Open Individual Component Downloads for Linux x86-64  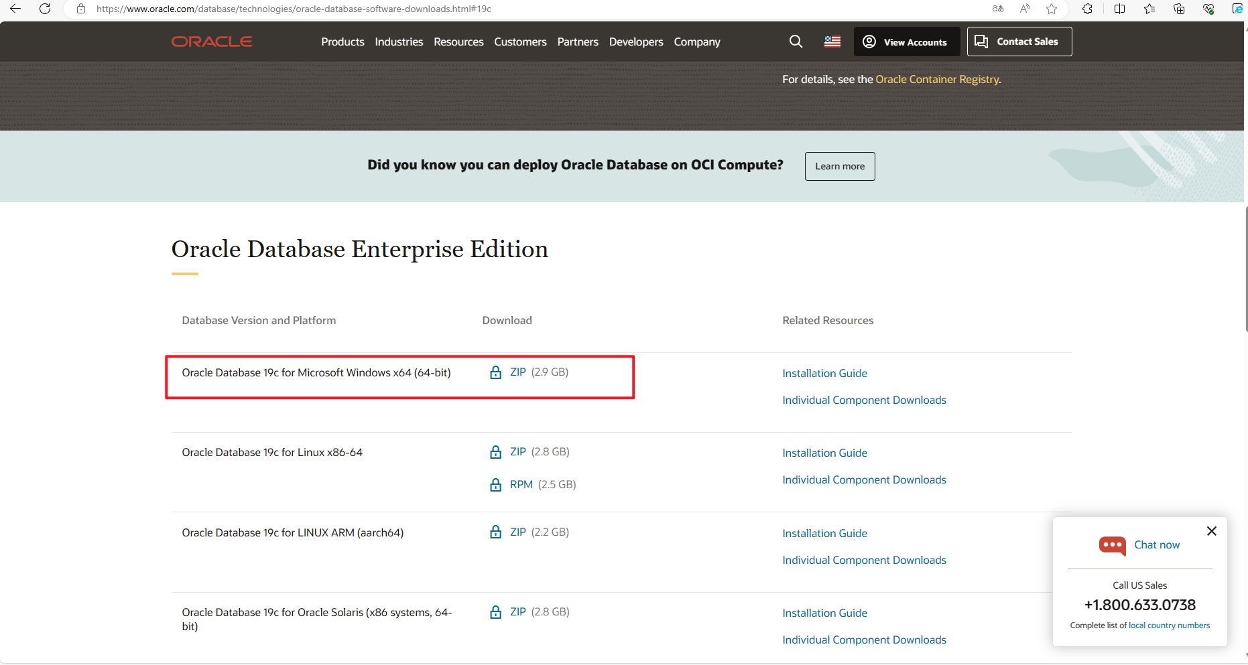coord(864,479)
